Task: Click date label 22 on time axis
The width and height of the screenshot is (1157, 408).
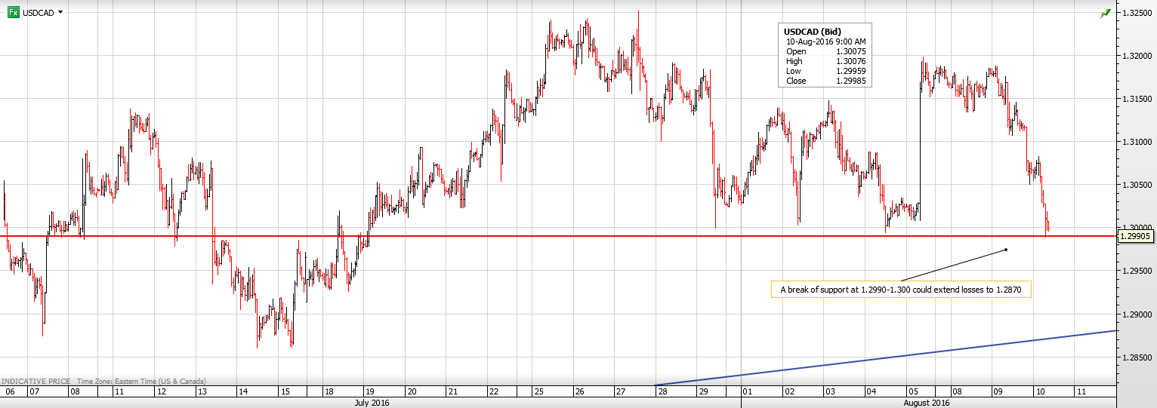Action: point(493,392)
